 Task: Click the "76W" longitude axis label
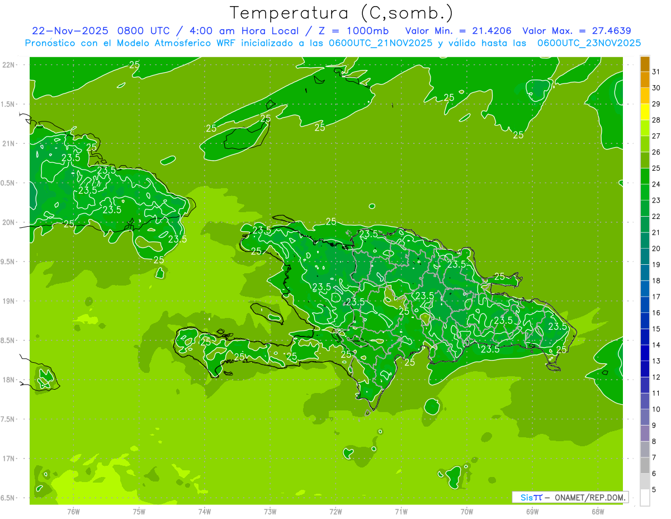pos(73,511)
